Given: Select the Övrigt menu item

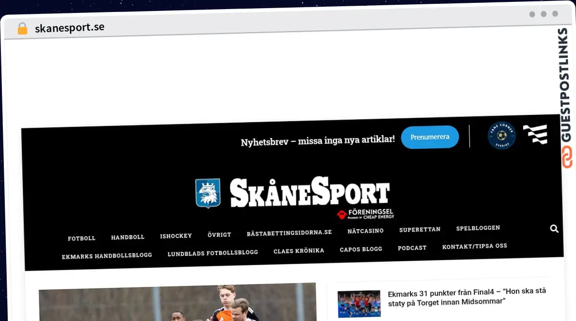Looking at the screenshot, I should (219, 235).
